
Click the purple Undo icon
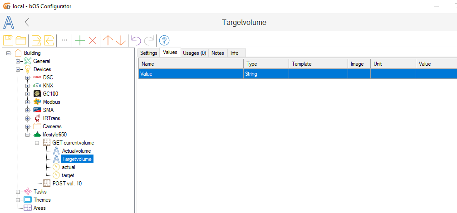coord(136,40)
